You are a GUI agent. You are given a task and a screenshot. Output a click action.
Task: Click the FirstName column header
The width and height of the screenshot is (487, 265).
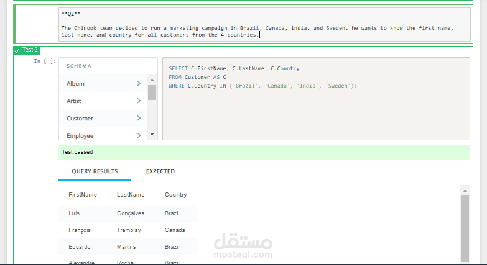pos(83,195)
